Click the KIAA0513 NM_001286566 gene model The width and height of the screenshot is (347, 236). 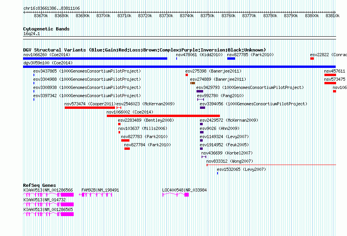point(48,195)
